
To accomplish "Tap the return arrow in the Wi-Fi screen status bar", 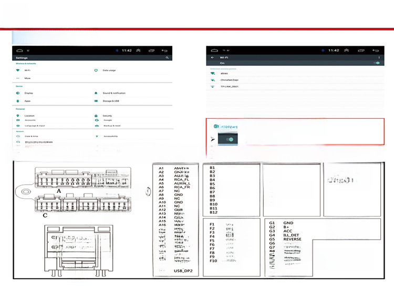I will 376,50.
